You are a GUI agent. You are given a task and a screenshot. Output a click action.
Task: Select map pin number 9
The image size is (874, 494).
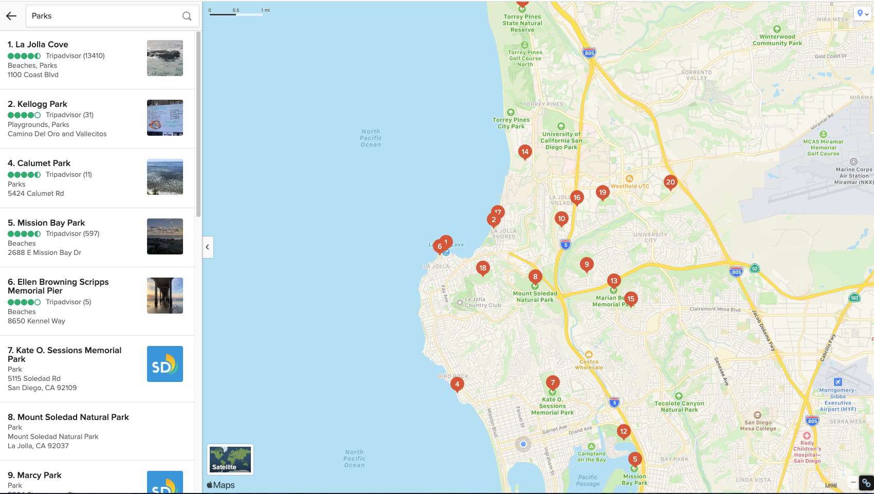587,264
